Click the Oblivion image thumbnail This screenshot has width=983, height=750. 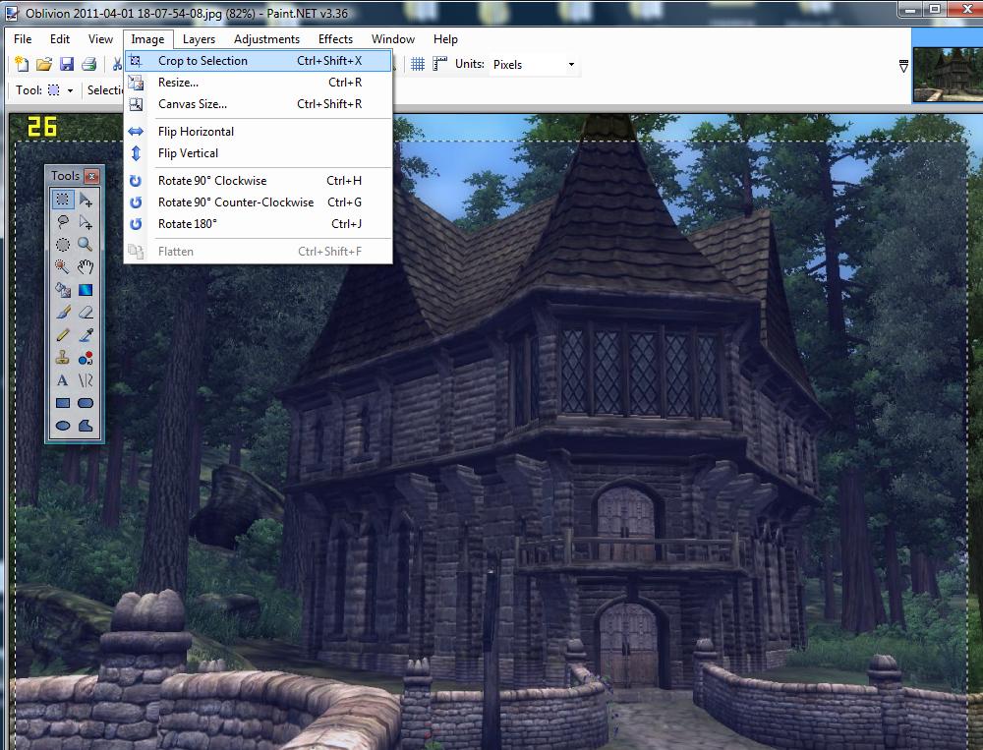(948, 74)
